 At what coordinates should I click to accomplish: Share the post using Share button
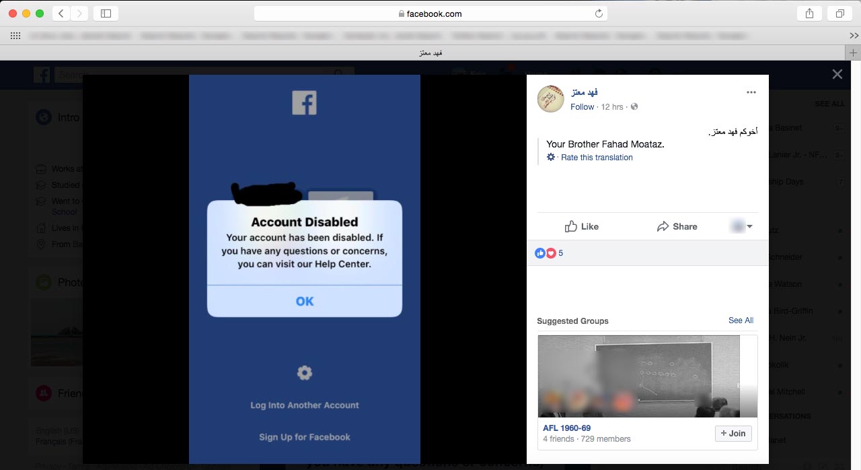pyautogui.click(x=677, y=226)
